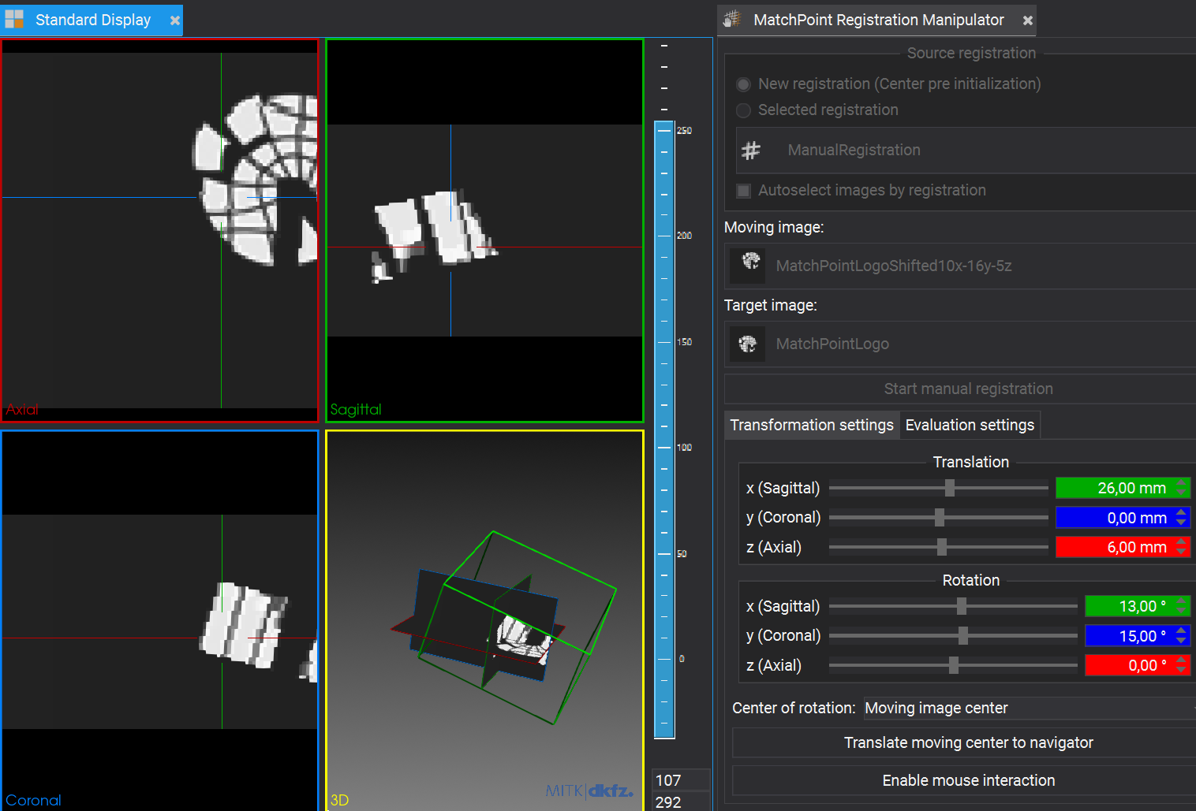Open the Center of rotation dropdown
The width and height of the screenshot is (1196, 811).
(1029, 708)
